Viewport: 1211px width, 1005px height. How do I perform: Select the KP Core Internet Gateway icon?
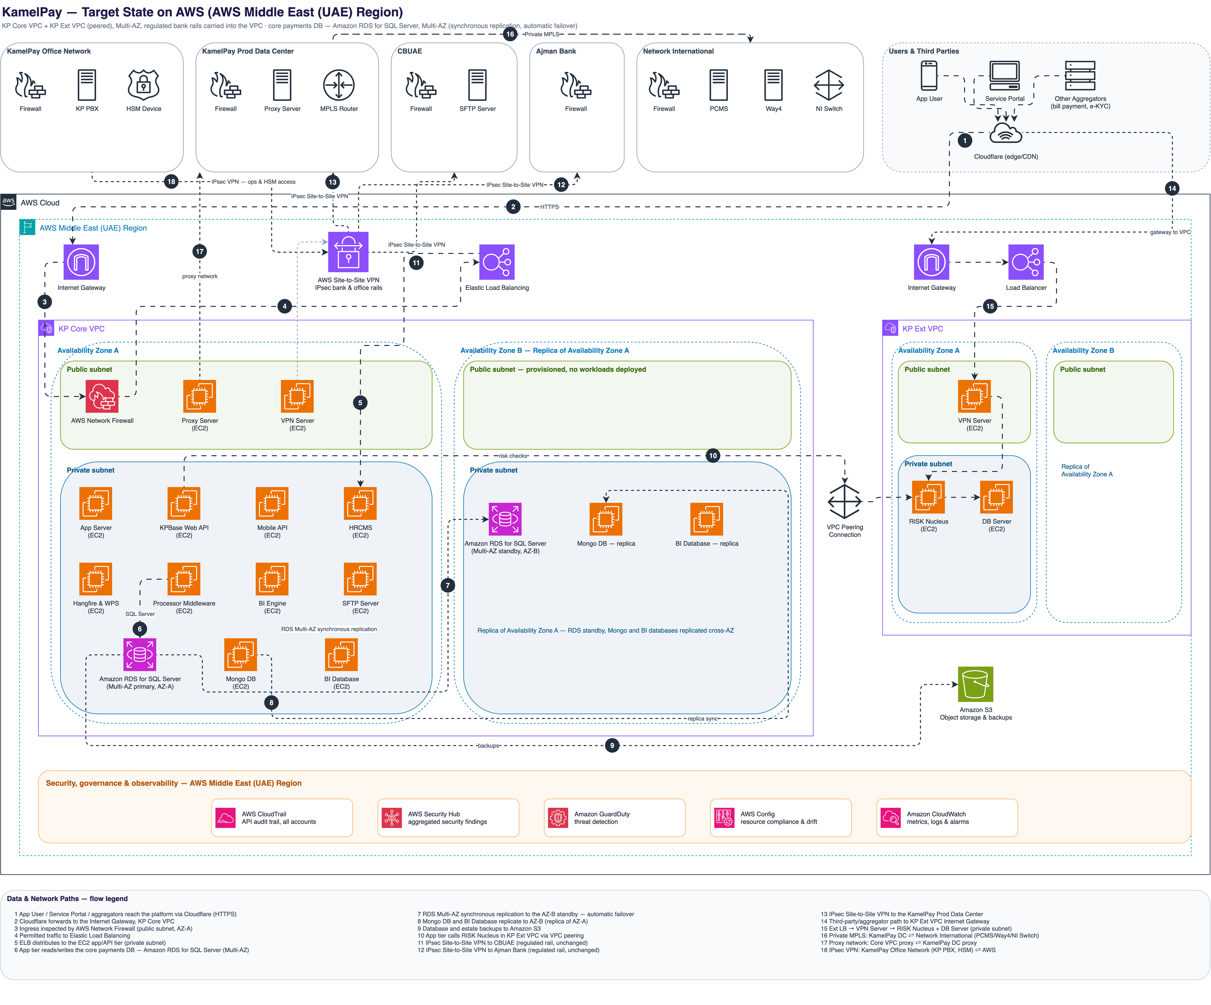(81, 262)
